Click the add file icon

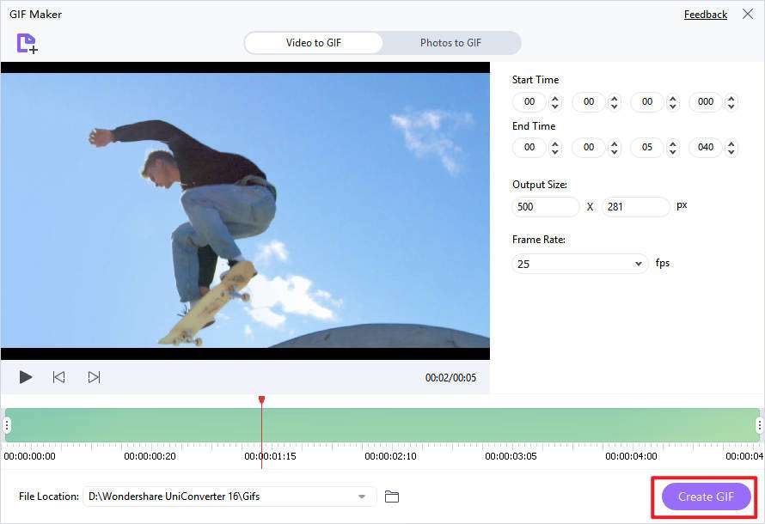[x=27, y=43]
